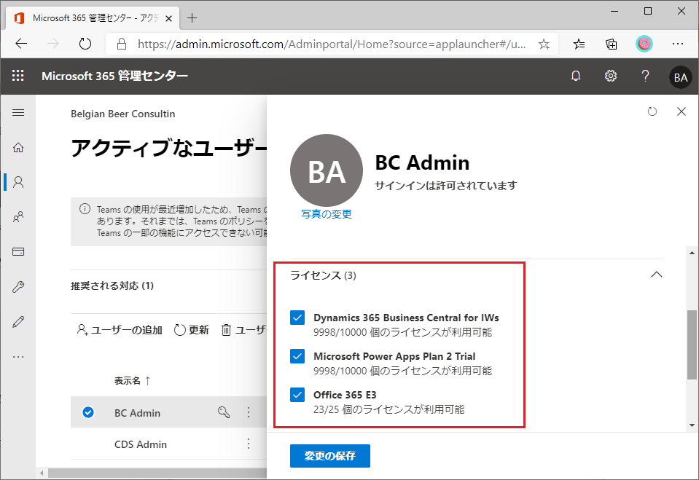Open more actions for CDS Admin row
The width and height of the screenshot is (699, 480).
pos(249,444)
